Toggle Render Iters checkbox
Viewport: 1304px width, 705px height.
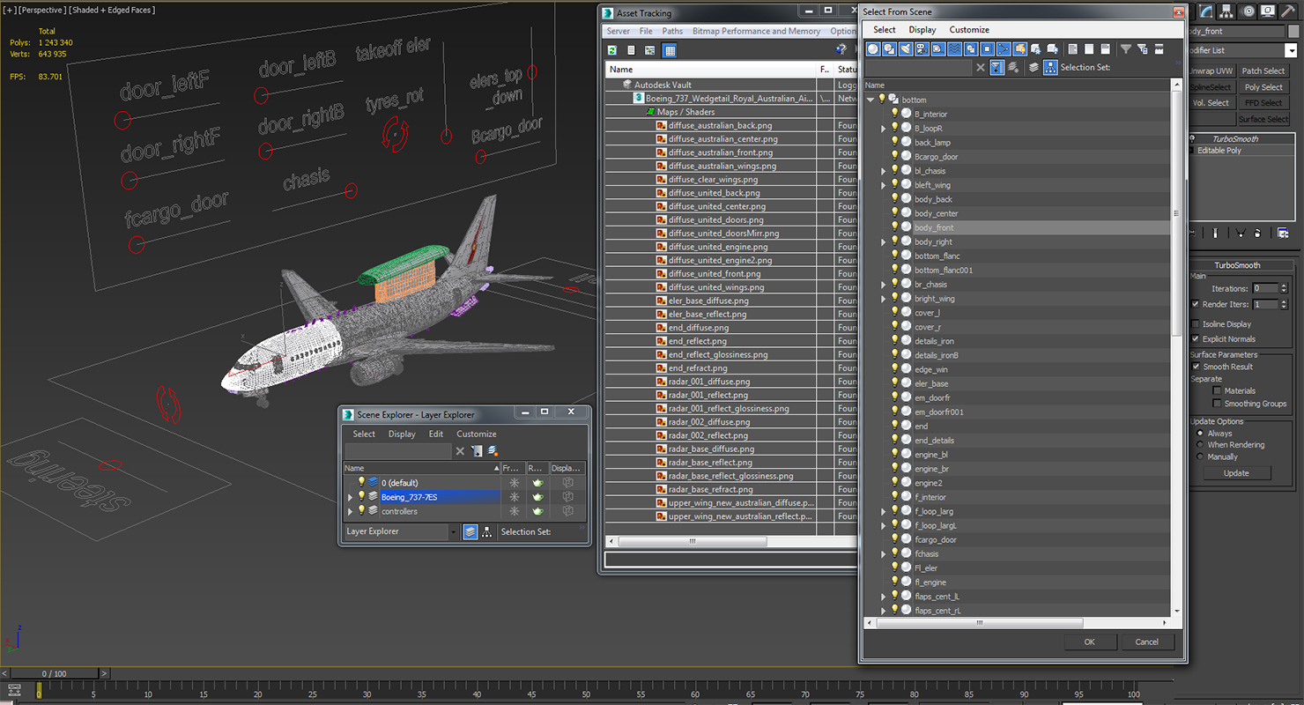click(x=1196, y=304)
